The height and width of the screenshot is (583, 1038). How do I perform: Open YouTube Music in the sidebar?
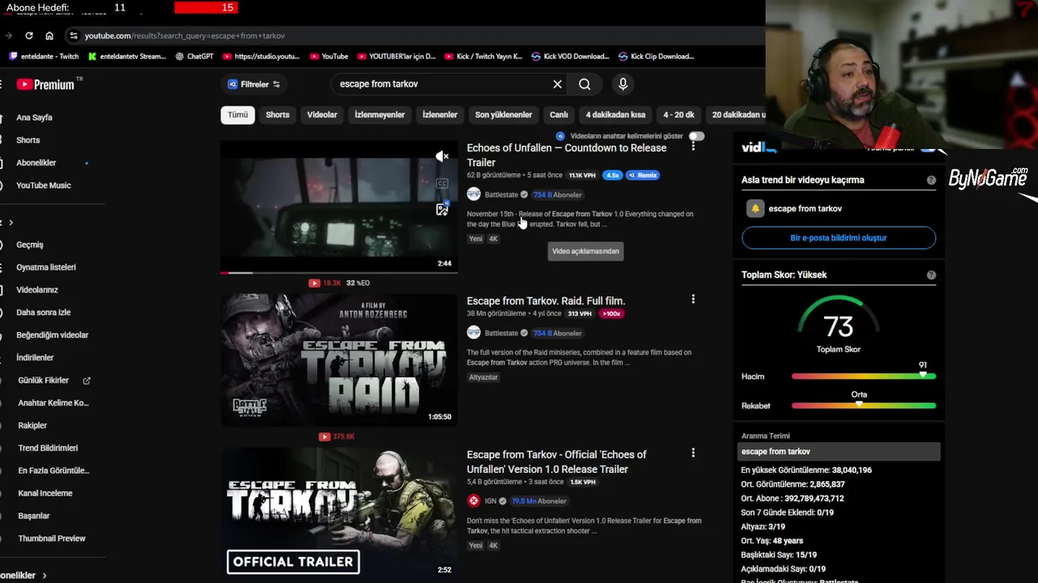[44, 185]
